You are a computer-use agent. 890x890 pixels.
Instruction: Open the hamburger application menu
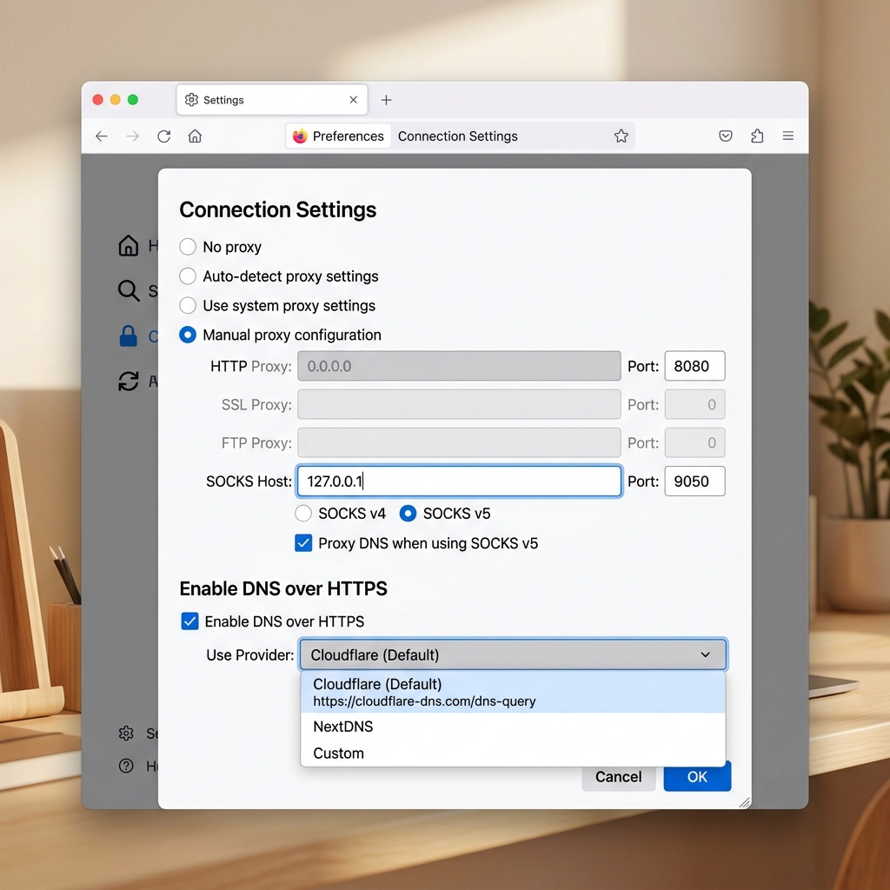click(x=787, y=136)
